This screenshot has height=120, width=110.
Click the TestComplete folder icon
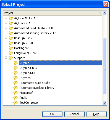click(x=16, y=103)
